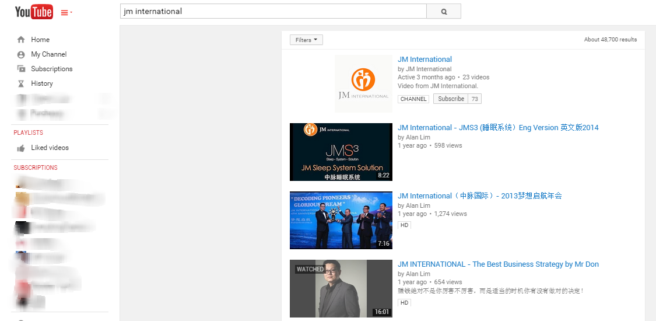Click the Home house icon

21,40
